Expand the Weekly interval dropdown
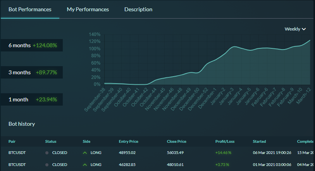 (x=295, y=29)
